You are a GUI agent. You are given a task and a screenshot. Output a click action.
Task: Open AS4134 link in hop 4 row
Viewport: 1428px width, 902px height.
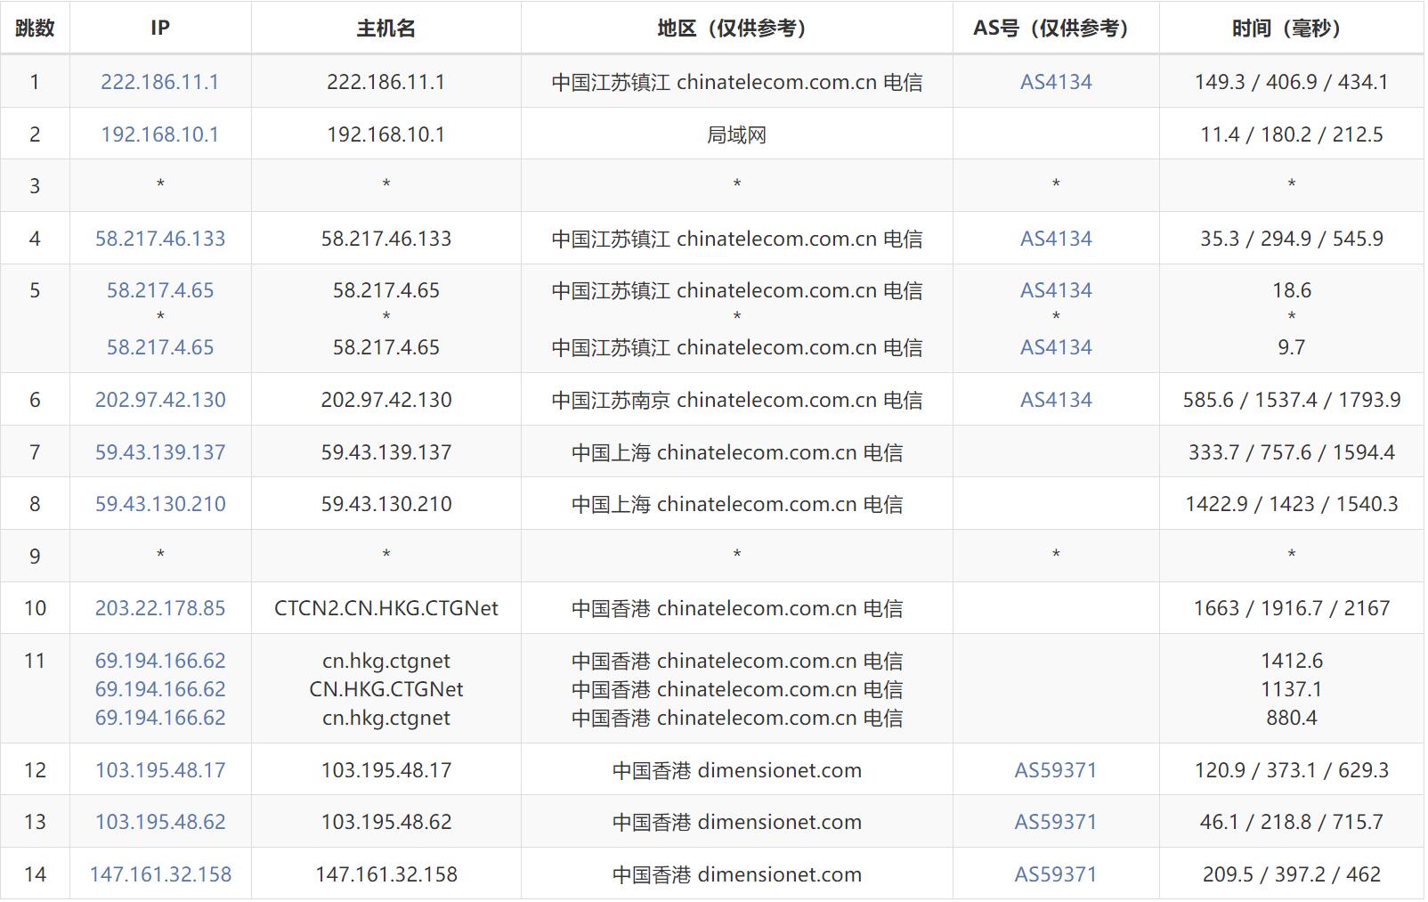coord(1056,239)
